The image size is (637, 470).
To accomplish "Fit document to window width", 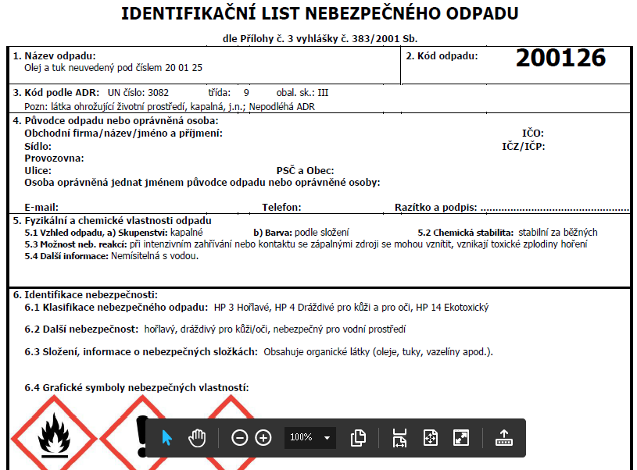I will pos(399,437).
